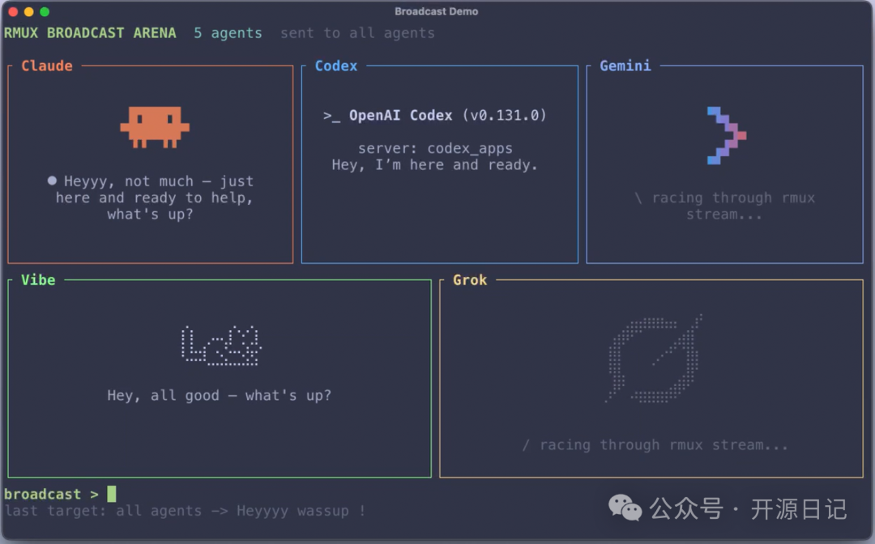Click the Gemini gradient arrow logo
This screenshot has height=544, width=875.
point(727,135)
